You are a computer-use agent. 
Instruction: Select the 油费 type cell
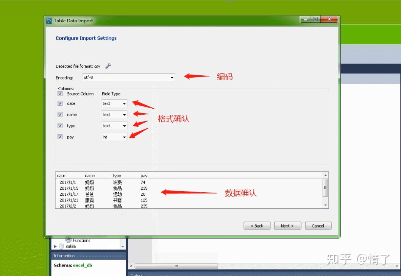(117, 182)
